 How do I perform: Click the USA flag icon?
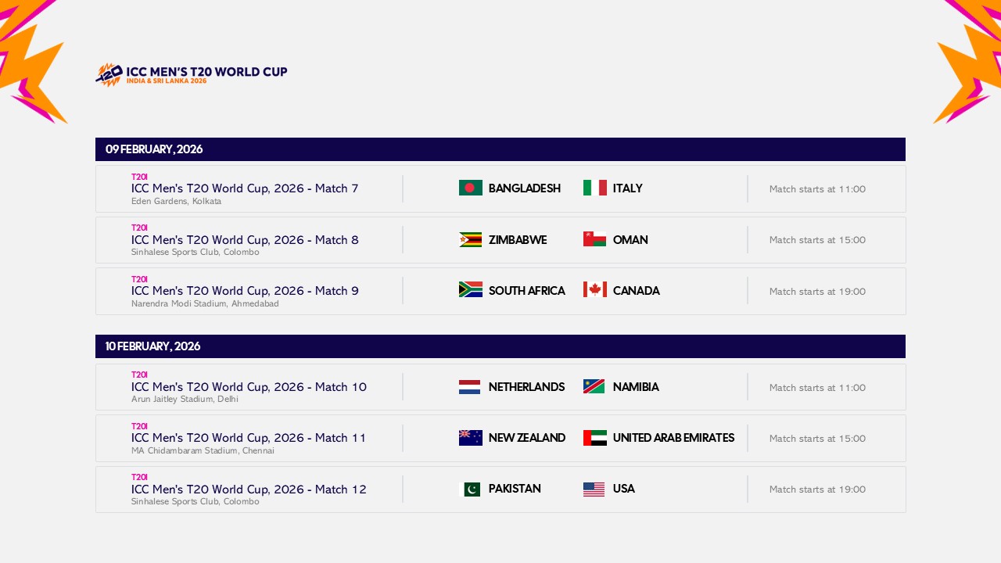coord(595,489)
